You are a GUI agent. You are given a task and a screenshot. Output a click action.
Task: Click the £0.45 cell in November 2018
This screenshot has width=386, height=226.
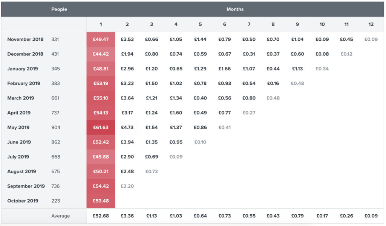(x=346, y=39)
